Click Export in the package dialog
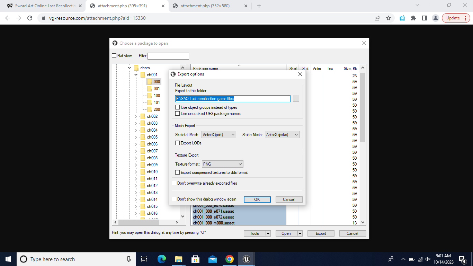Screen dimensions: 473x266 point(321,233)
